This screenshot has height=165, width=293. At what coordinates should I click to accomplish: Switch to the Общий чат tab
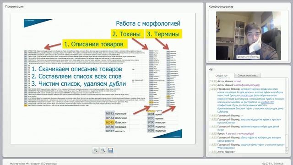click(x=222, y=76)
